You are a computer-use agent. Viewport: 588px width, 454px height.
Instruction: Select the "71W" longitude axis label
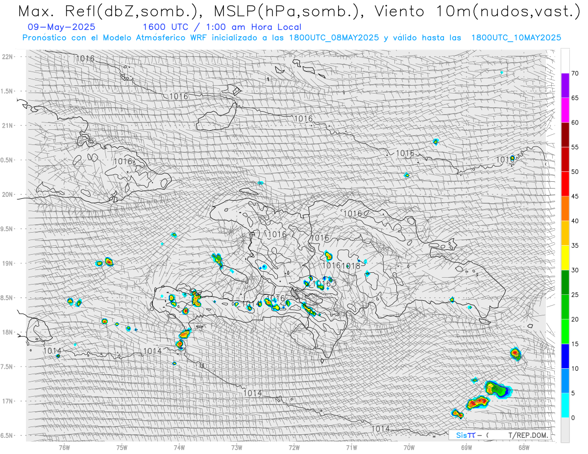point(351,447)
